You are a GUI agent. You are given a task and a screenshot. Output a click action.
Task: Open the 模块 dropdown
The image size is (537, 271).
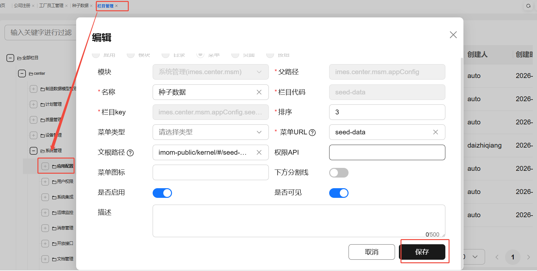click(210, 72)
